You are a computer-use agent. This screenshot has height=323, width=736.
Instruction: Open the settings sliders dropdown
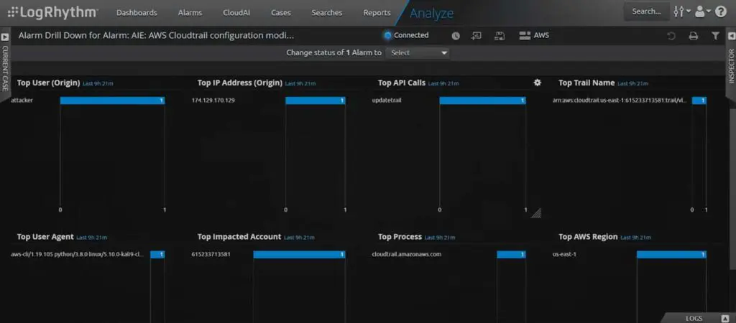pos(681,11)
